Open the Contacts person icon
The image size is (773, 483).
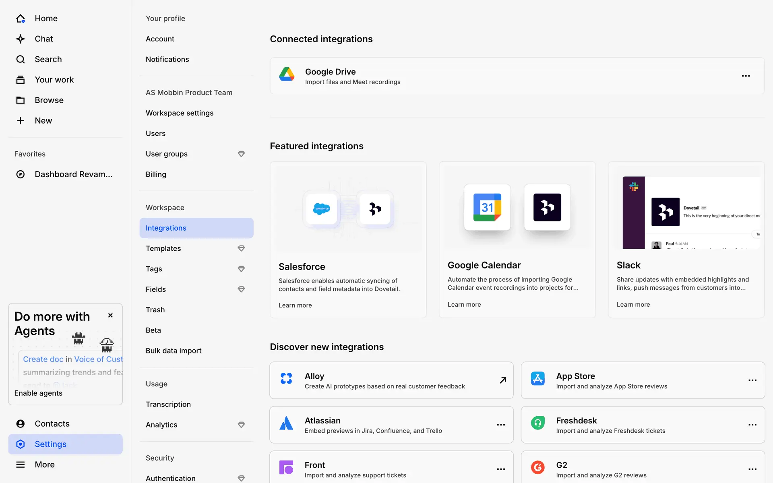(x=21, y=423)
